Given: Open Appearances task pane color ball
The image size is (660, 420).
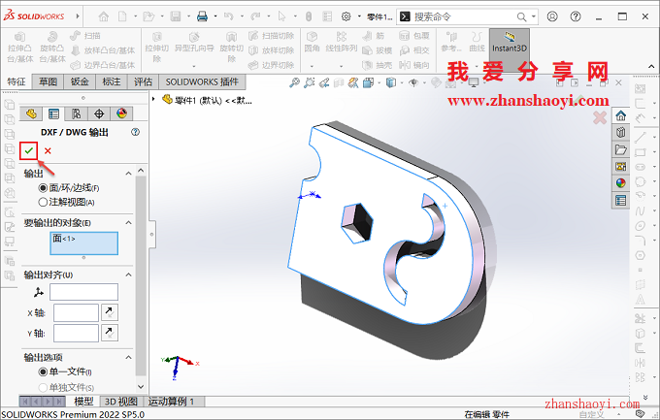Looking at the screenshot, I should (621, 183).
